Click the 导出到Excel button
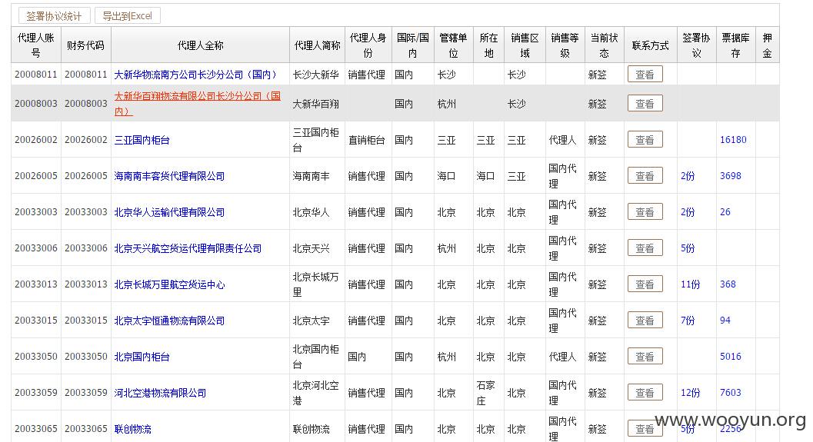This screenshot has width=813, height=442. pyautogui.click(x=127, y=16)
